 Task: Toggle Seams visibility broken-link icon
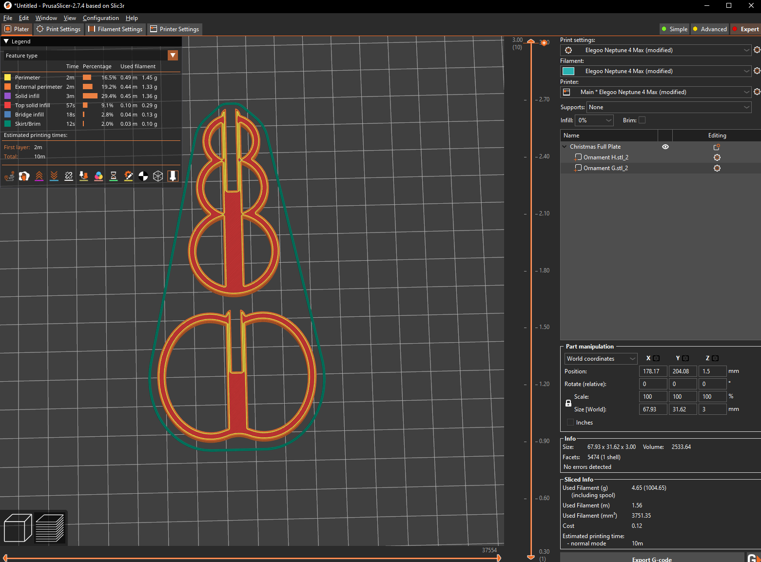(69, 176)
